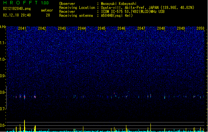This screenshot has height=132, width=208.
Task: Click the 2045 time marker
Action: click(102, 28)
